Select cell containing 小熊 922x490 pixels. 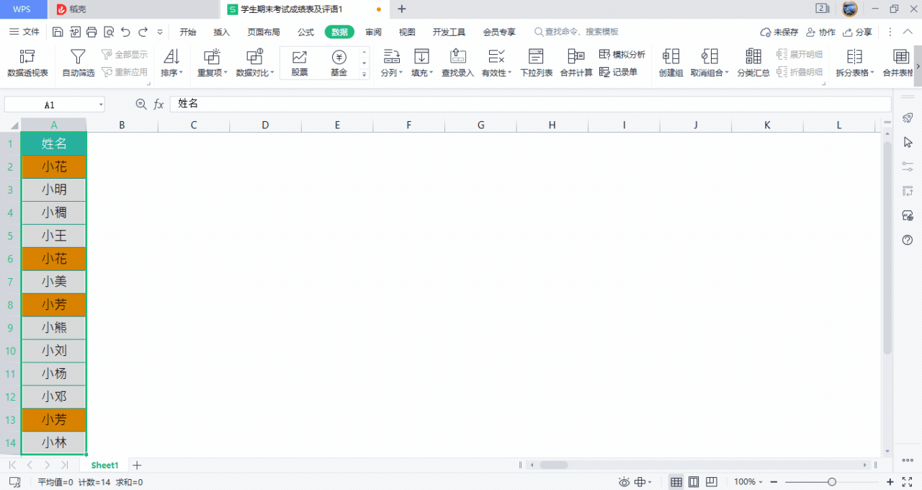54,328
